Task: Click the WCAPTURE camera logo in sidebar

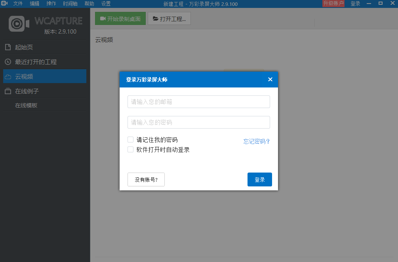Action: point(19,24)
